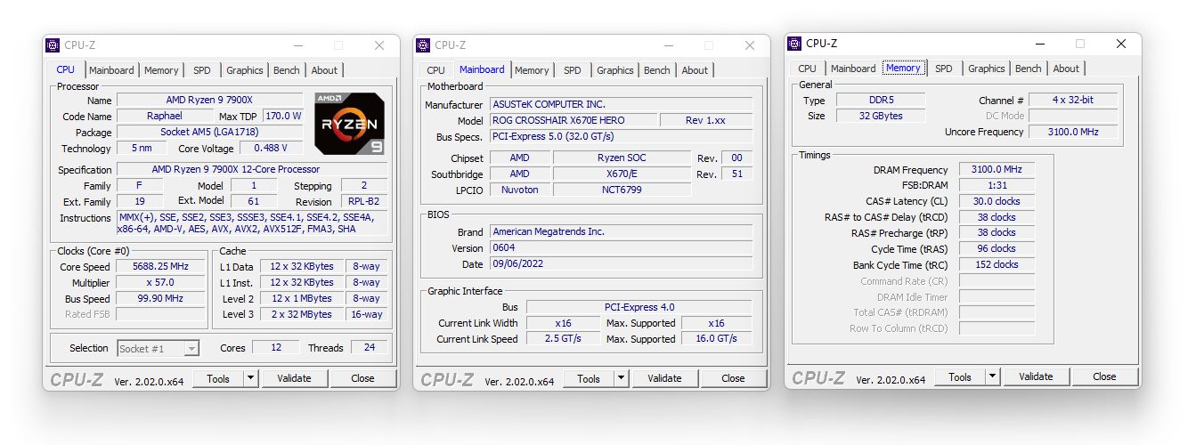The width and height of the screenshot is (1204, 445).
Task: Open the Mainboard tab in the left CPU window
Action: pos(111,70)
